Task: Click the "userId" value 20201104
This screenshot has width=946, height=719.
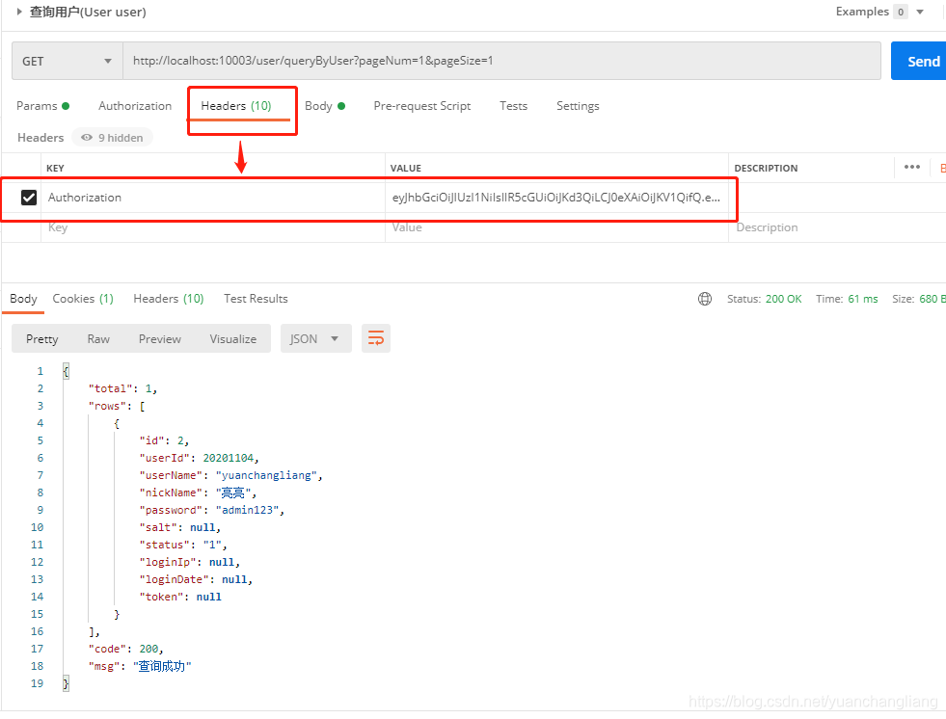Action: pos(228,458)
